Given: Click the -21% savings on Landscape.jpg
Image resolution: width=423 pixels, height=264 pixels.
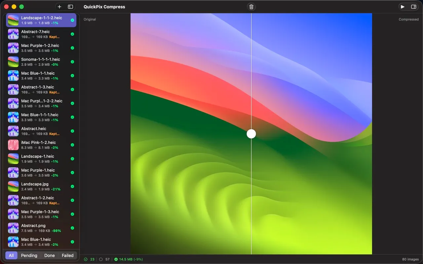Looking at the screenshot, I should [56, 189].
